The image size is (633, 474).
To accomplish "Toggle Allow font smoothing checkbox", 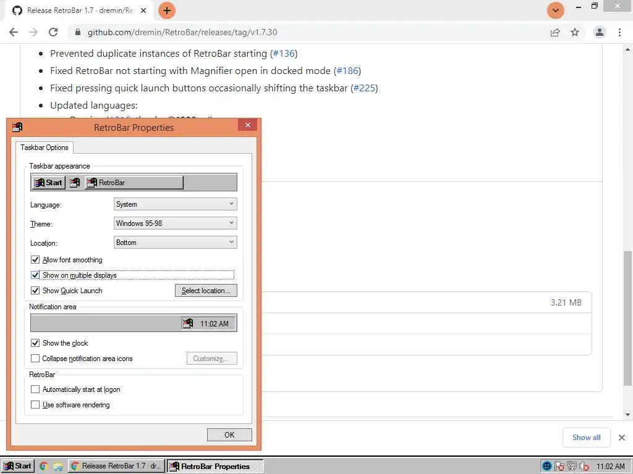I will tap(35, 260).
